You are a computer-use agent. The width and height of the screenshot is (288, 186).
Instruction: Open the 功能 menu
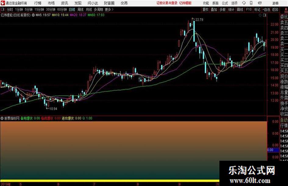coord(206,3)
